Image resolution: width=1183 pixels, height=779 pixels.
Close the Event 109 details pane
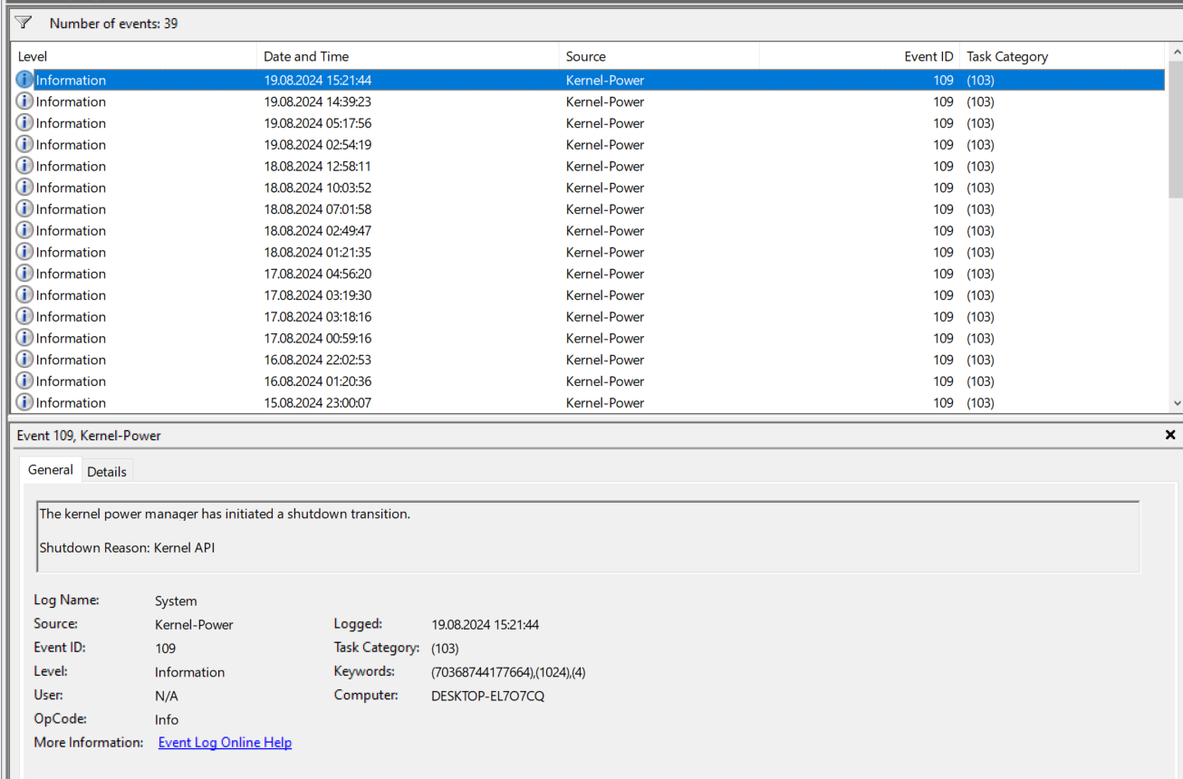(1170, 436)
